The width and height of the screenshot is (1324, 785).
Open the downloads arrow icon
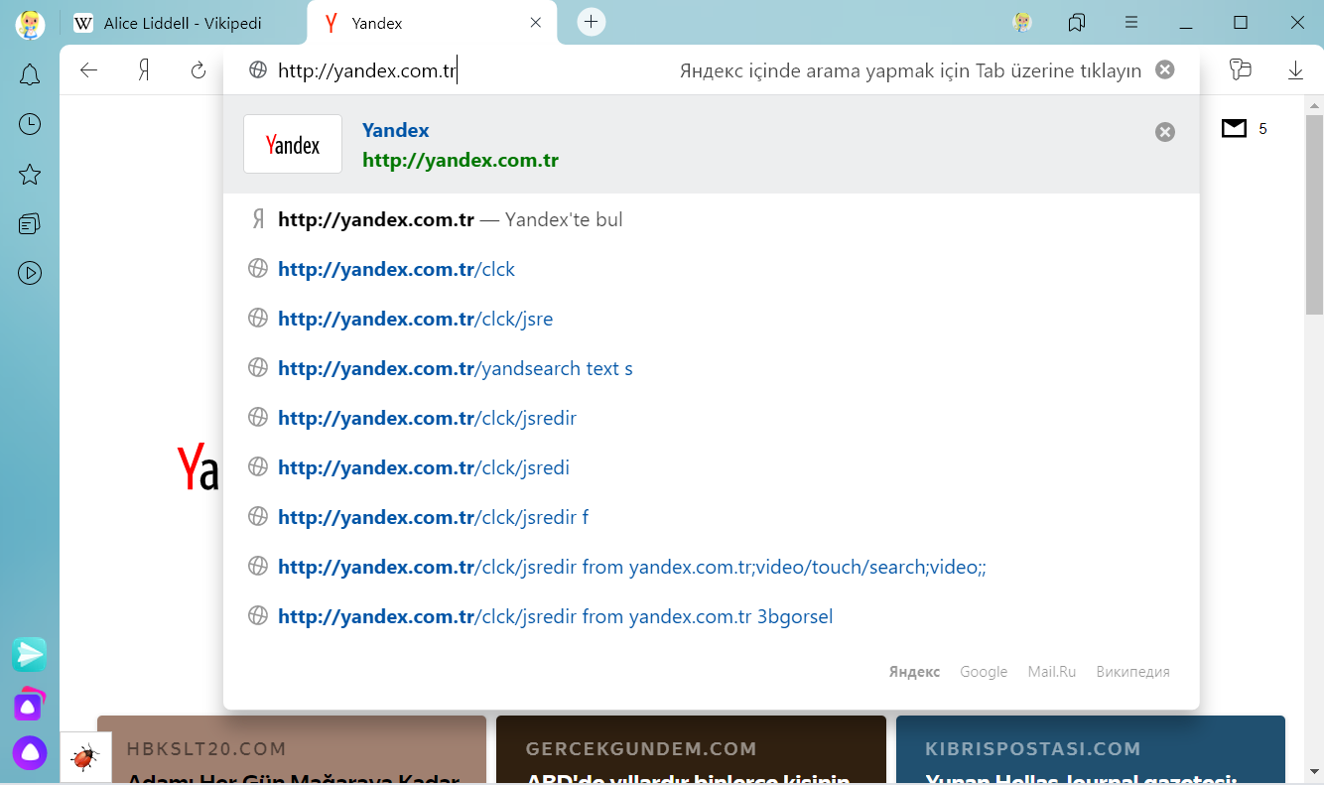[x=1295, y=70]
